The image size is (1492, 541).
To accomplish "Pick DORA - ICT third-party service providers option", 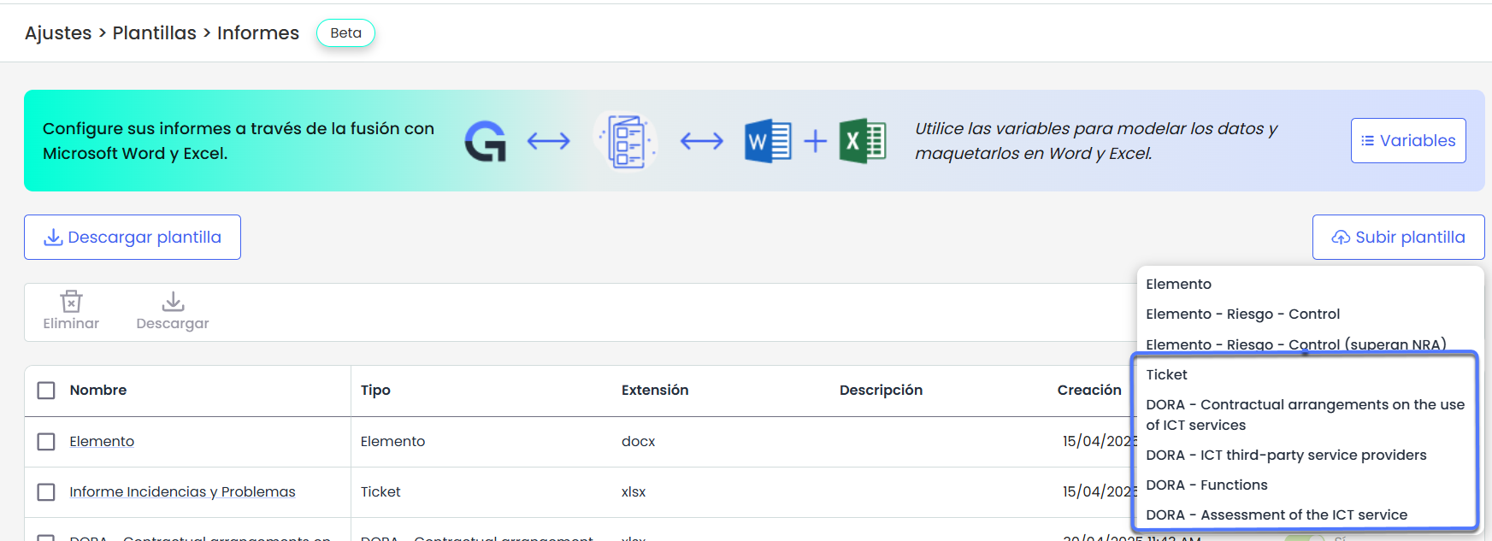I will [1285, 455].
